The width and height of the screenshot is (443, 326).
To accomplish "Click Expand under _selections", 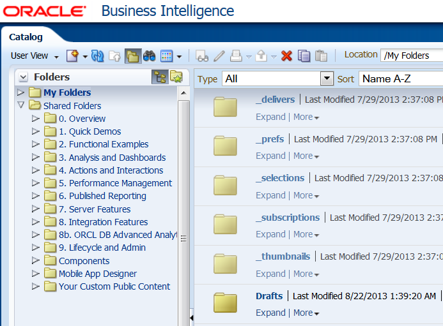I will click(x=270, y=195).
